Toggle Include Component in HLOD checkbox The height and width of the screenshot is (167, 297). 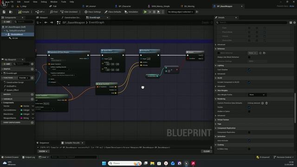(249, 82)
